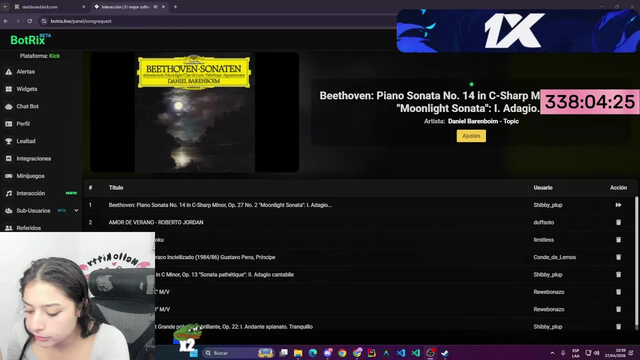Viewport: 640px width, 360px height.
Task: Click the yellow Ajustes button
Action: (471, 136)
